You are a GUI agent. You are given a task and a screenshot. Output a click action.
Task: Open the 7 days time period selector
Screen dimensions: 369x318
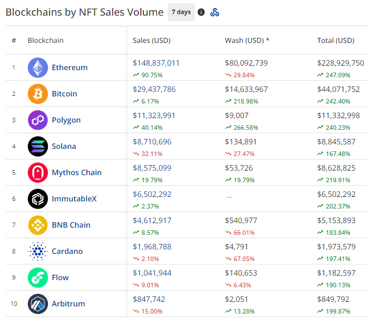181,12
